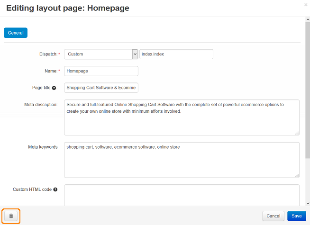Click the index.index dispatch field
Image resolution: width=310 pixels, height=225 pixels.
point(176,54)
